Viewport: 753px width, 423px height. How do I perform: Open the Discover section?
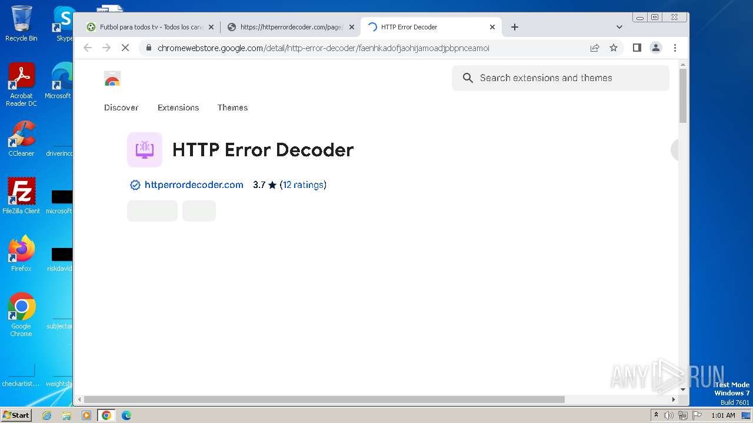click(121, 108)
